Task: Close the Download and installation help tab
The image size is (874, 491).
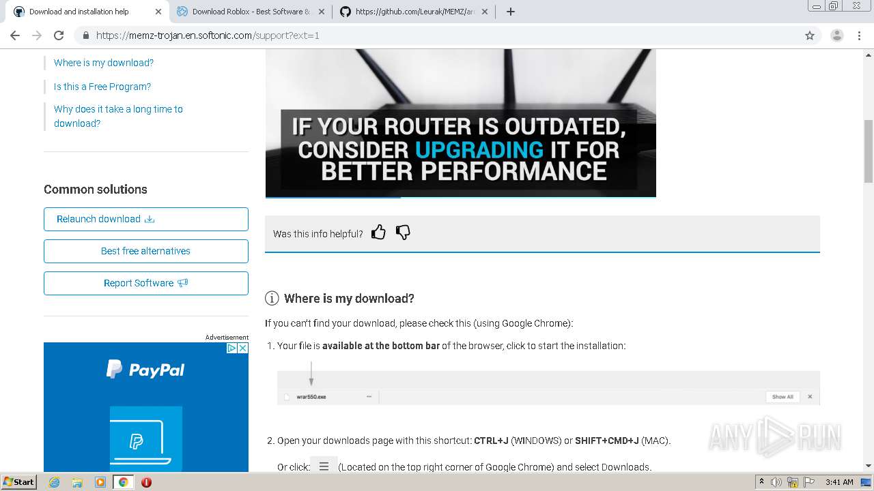Action: click(158, 12)
